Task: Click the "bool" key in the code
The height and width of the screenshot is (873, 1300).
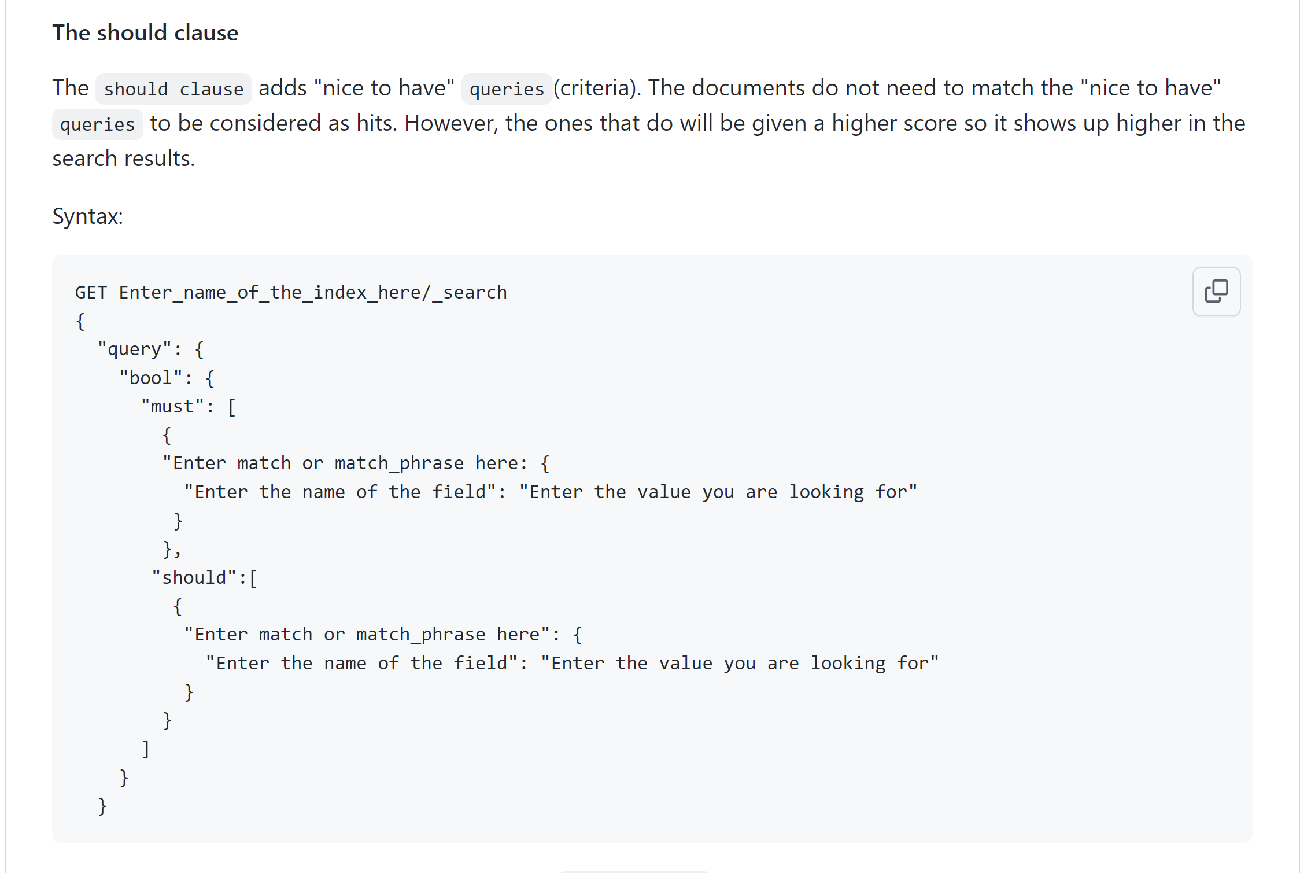Action: (151, 378)
